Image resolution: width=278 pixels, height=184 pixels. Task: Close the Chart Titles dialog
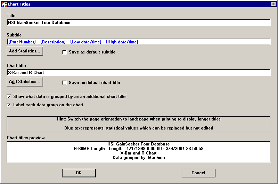coord(273,4)
